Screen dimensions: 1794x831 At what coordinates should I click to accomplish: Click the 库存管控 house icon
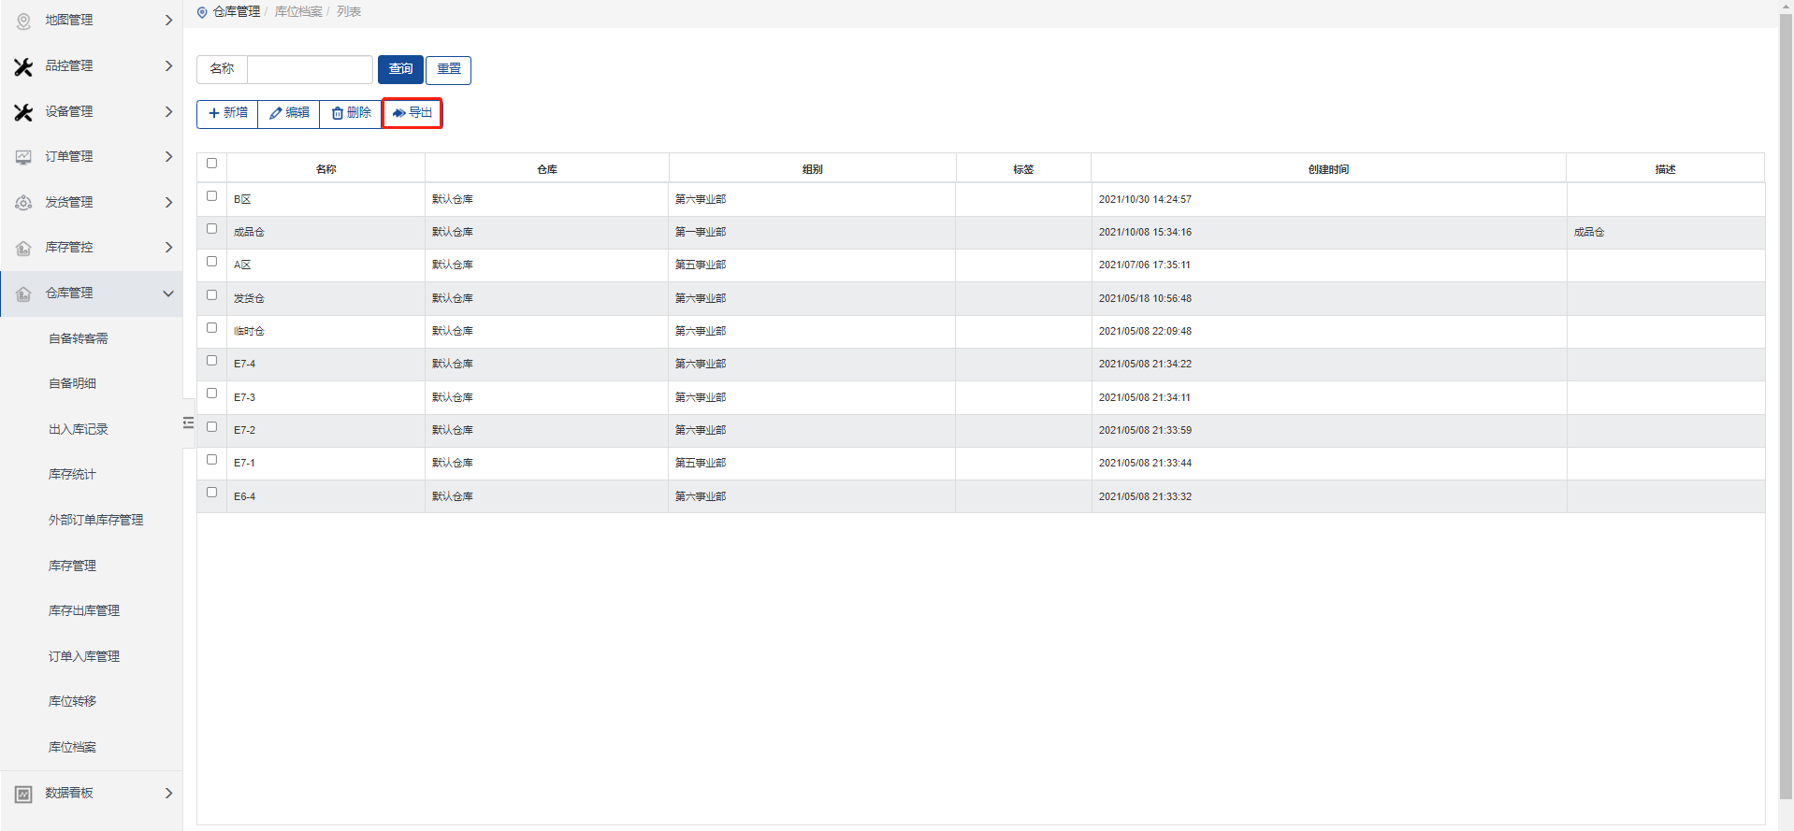tap(23, 248)
